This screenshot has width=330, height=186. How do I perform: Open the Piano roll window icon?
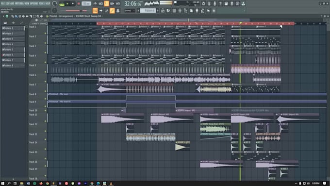(168, 11)
